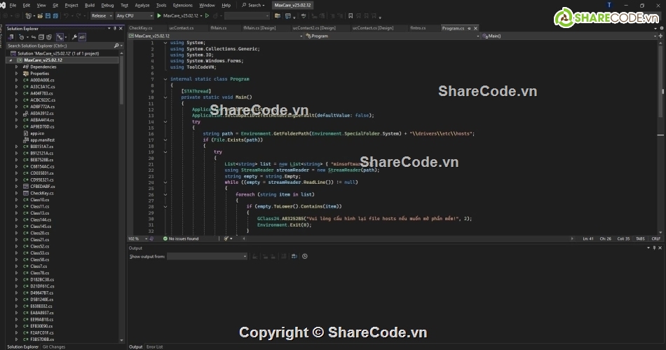
Task: Click the Output window clock timestamp icon
Action: 304,256
